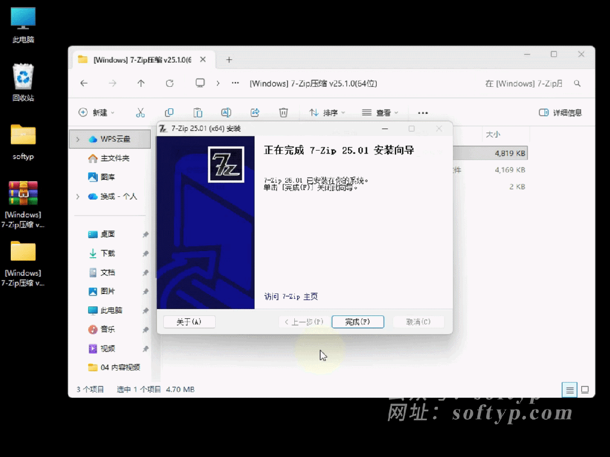
Task: Select the file row sized 4,819 KB
Action: [490, 153]
